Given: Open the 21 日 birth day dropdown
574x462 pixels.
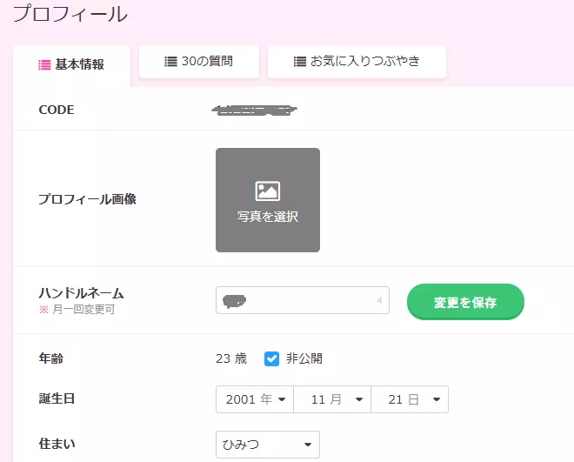Looking at the screenshot, I should click(x=409, y=400).
